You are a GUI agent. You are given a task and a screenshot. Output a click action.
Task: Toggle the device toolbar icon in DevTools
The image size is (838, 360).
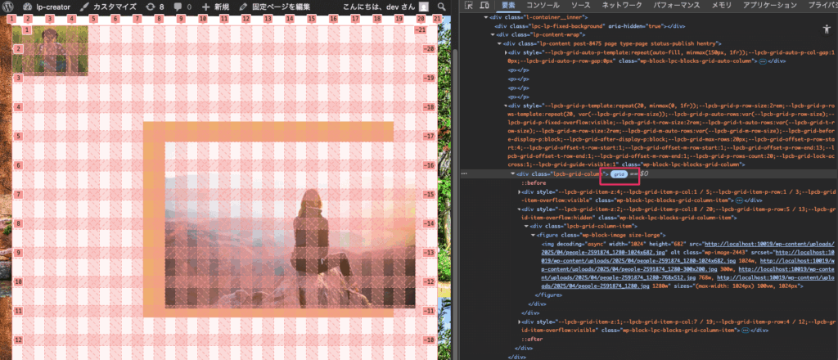point(482,5)
